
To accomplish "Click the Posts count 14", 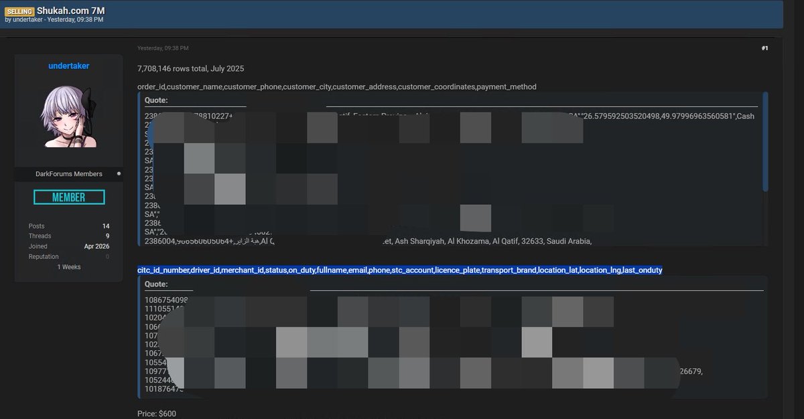I will [106, 226].
